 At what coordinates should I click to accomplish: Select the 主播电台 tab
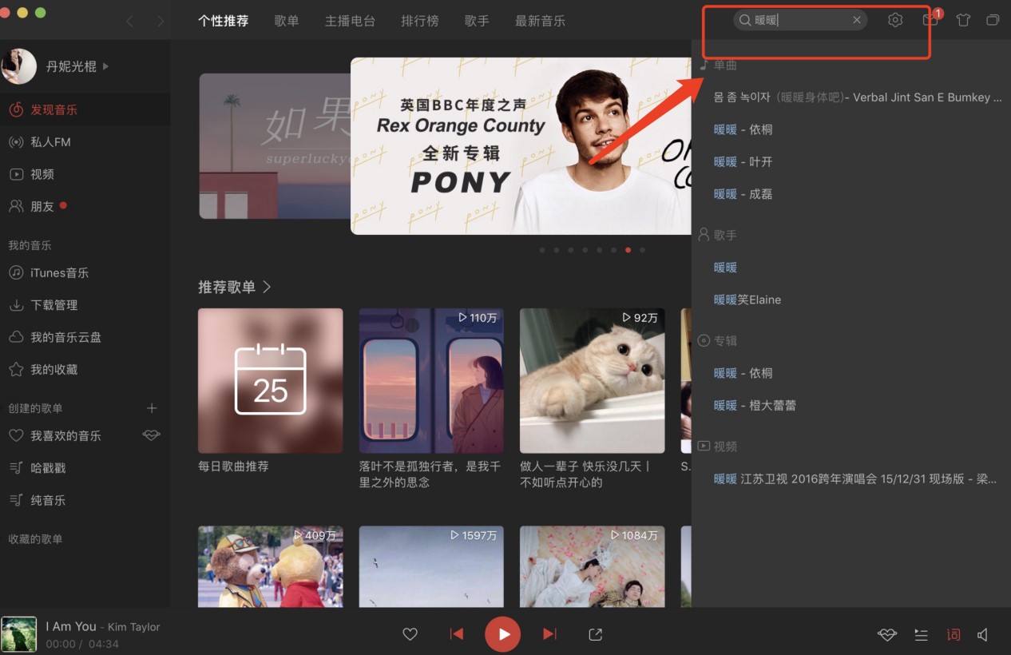point(350,21)
